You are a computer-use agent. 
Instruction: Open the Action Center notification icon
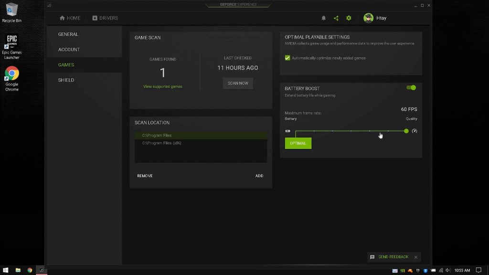478,270
